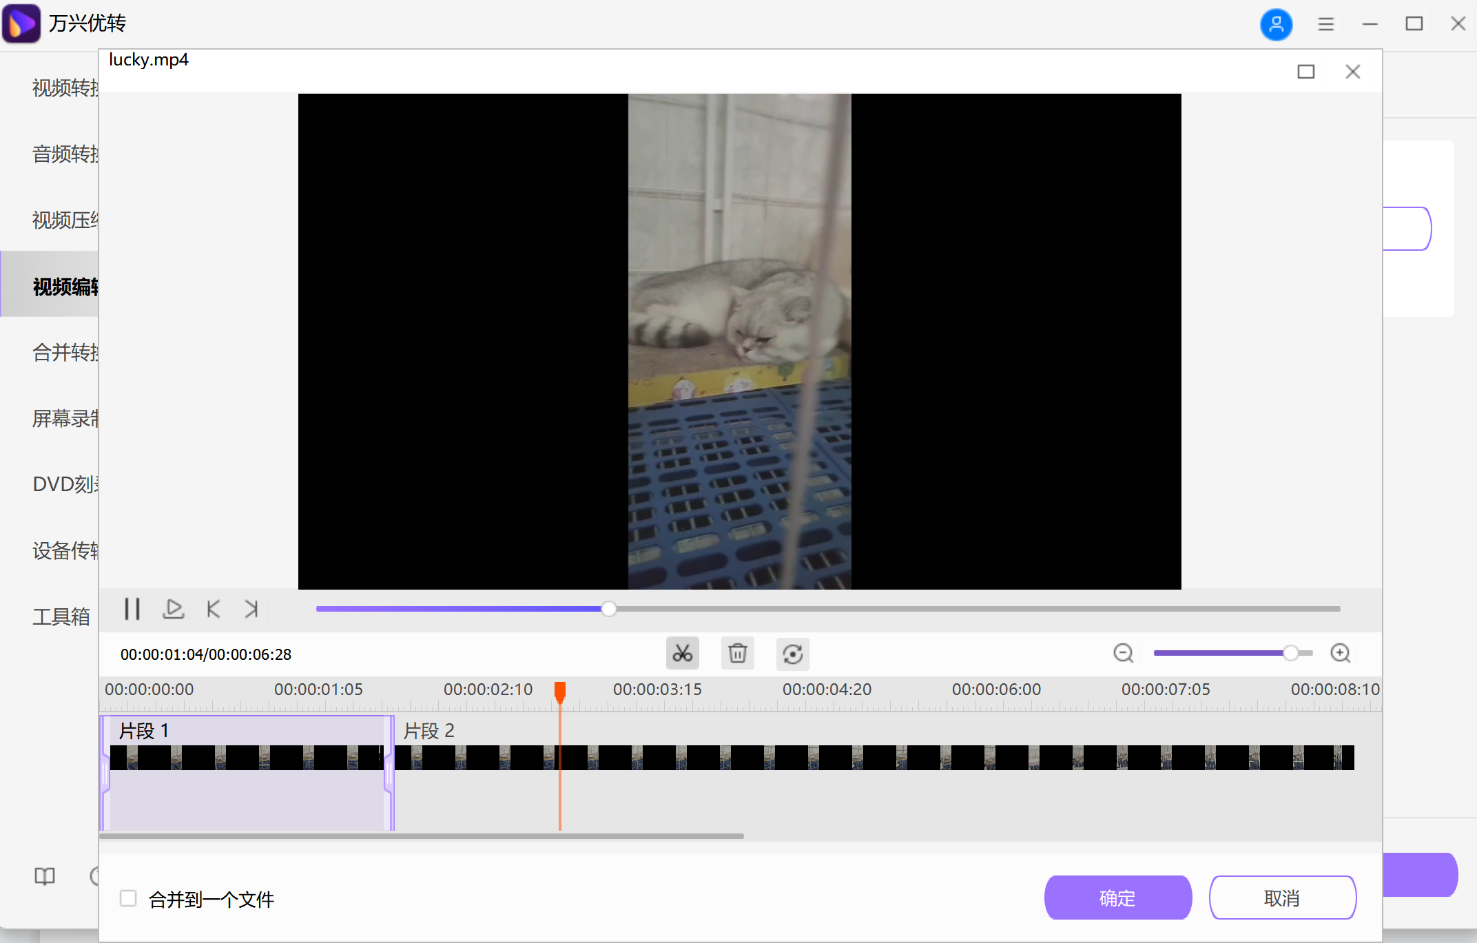Click the timeline zoom slider handle
Screen dimensions: 1477x943
(x=1290, y=653)
